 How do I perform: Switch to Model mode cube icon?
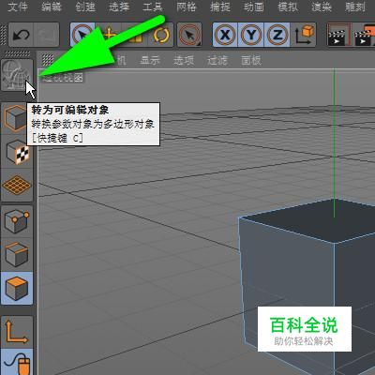17,118
